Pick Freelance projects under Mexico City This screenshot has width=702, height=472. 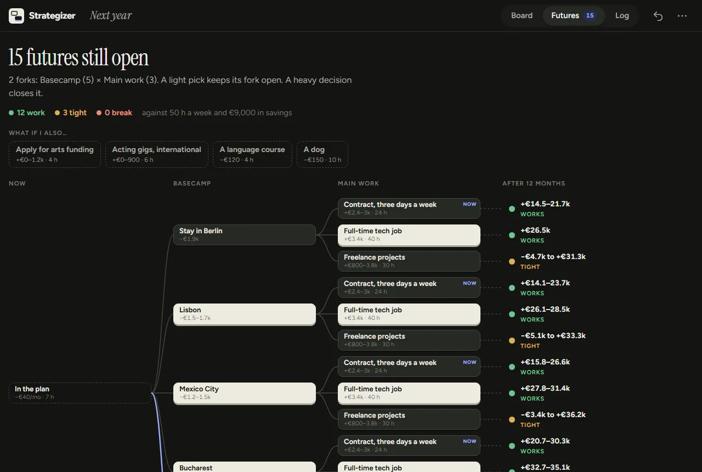pos(409,419)
